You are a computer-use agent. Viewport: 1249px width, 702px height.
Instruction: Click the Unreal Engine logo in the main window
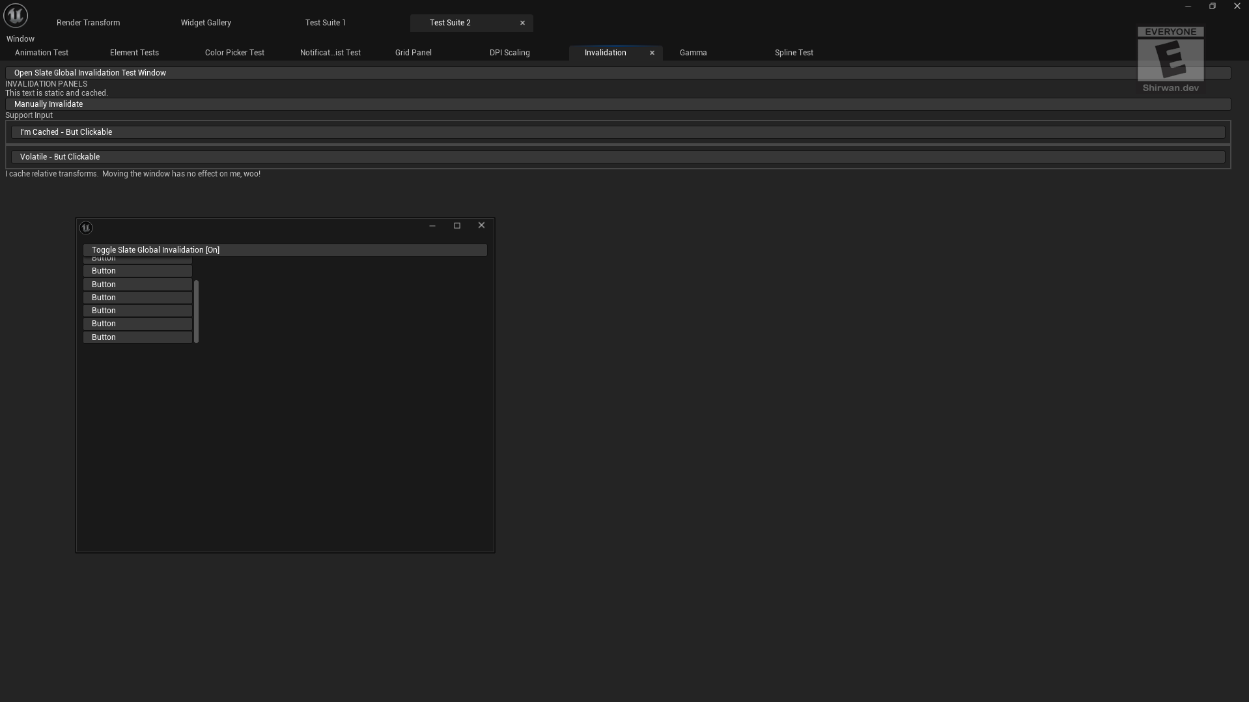[x=16, y=15]
